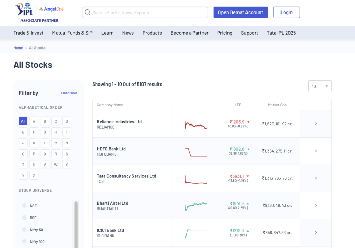This screenshot has width=355, height=248.
Task: Click the AngelOne logo
Action: 51,9
